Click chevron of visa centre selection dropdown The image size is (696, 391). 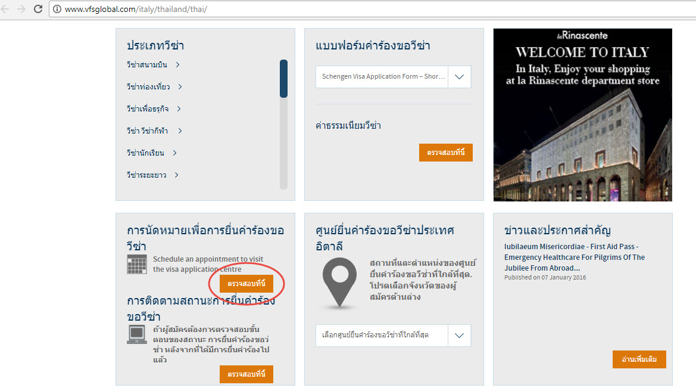460,336
